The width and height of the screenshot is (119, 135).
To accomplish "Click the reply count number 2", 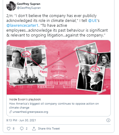I will 26,129.
